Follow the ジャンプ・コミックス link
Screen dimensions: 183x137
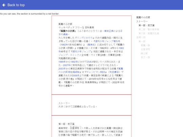(70, 55)
